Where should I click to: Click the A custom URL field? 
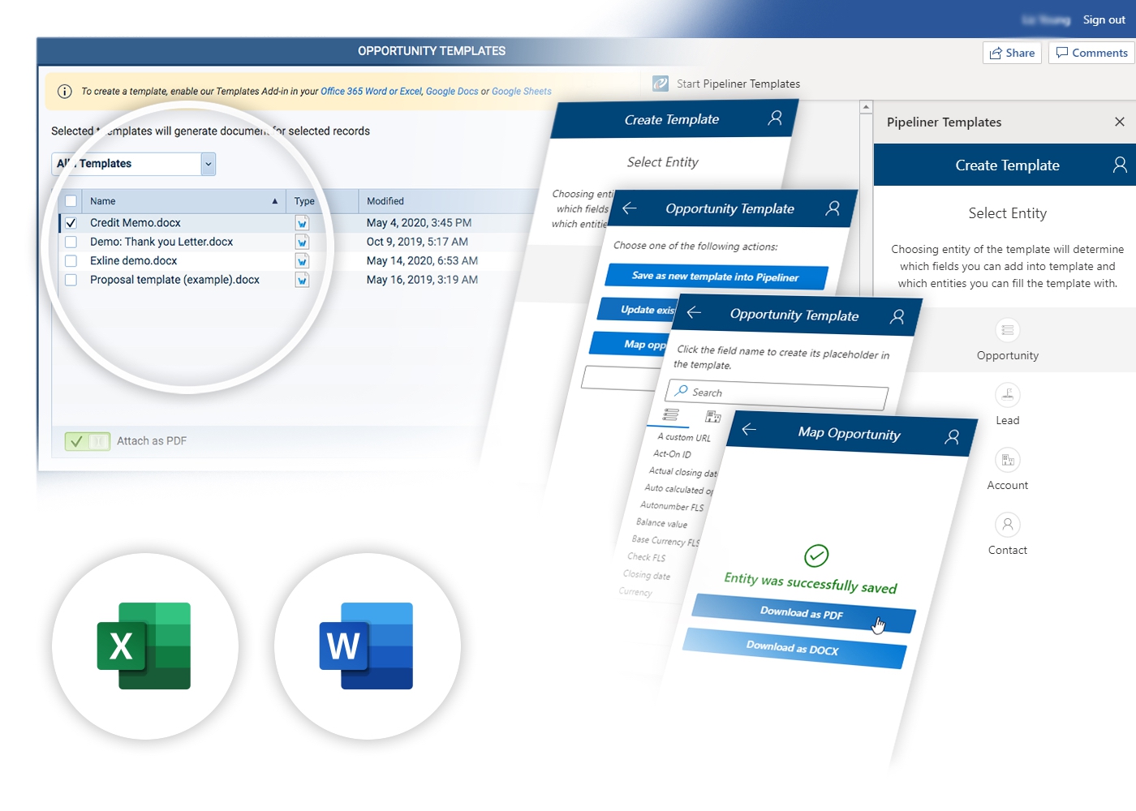coord(684,437)
